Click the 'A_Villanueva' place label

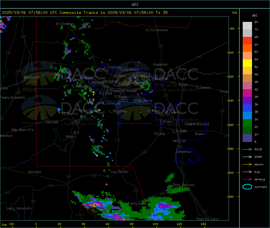pos(157,30)
